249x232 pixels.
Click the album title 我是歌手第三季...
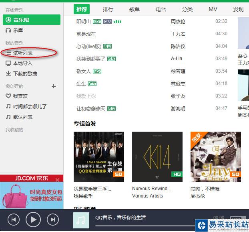(x=92, y=189)
